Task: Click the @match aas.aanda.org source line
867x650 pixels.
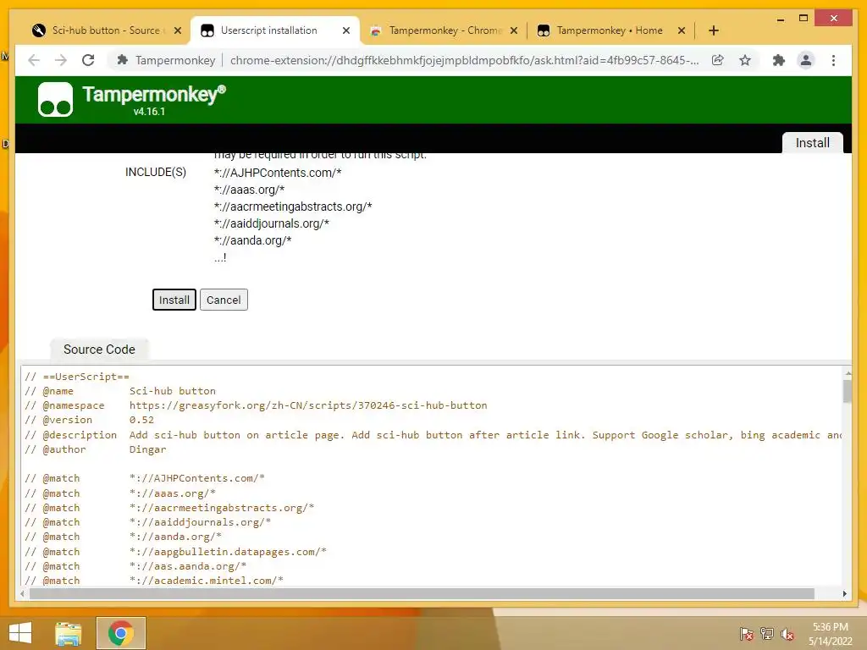Action: pyautogui.click(x=135, y=566)
